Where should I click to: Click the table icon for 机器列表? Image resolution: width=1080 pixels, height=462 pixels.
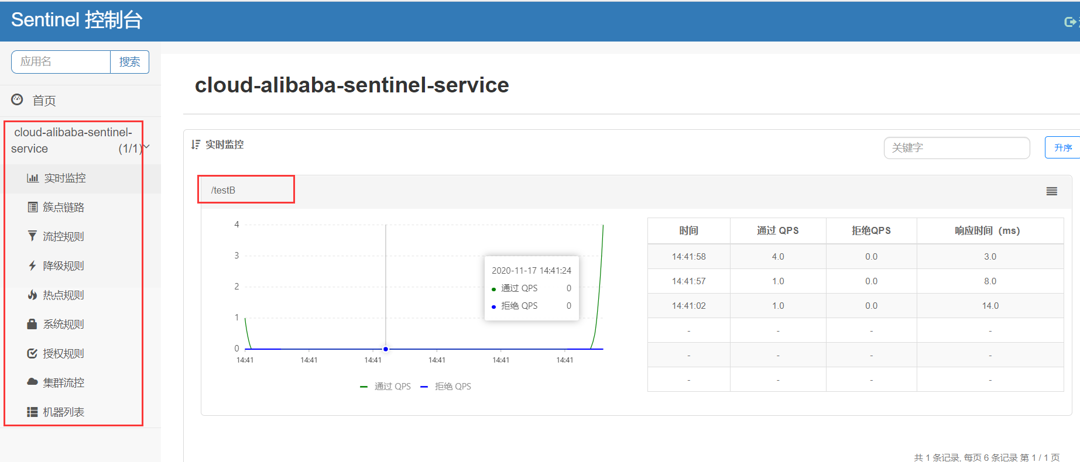[32, 412]
